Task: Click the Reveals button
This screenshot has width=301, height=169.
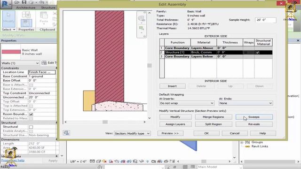Action: point(254,124)
